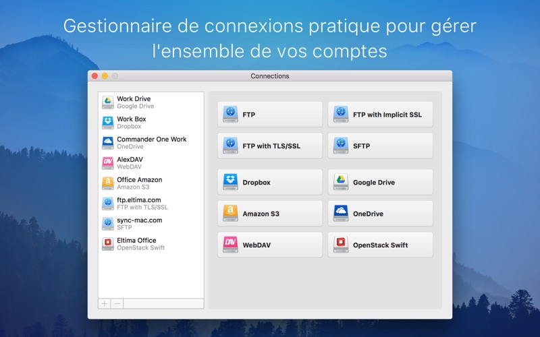Create a new Dropbox connection

(270, 182)
